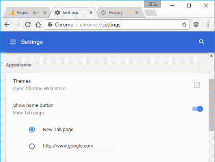Image resolution: width=215 pixels, height=162 pixels.
Task: Open a new tab with the blank tab button
Action: point(151,13)
